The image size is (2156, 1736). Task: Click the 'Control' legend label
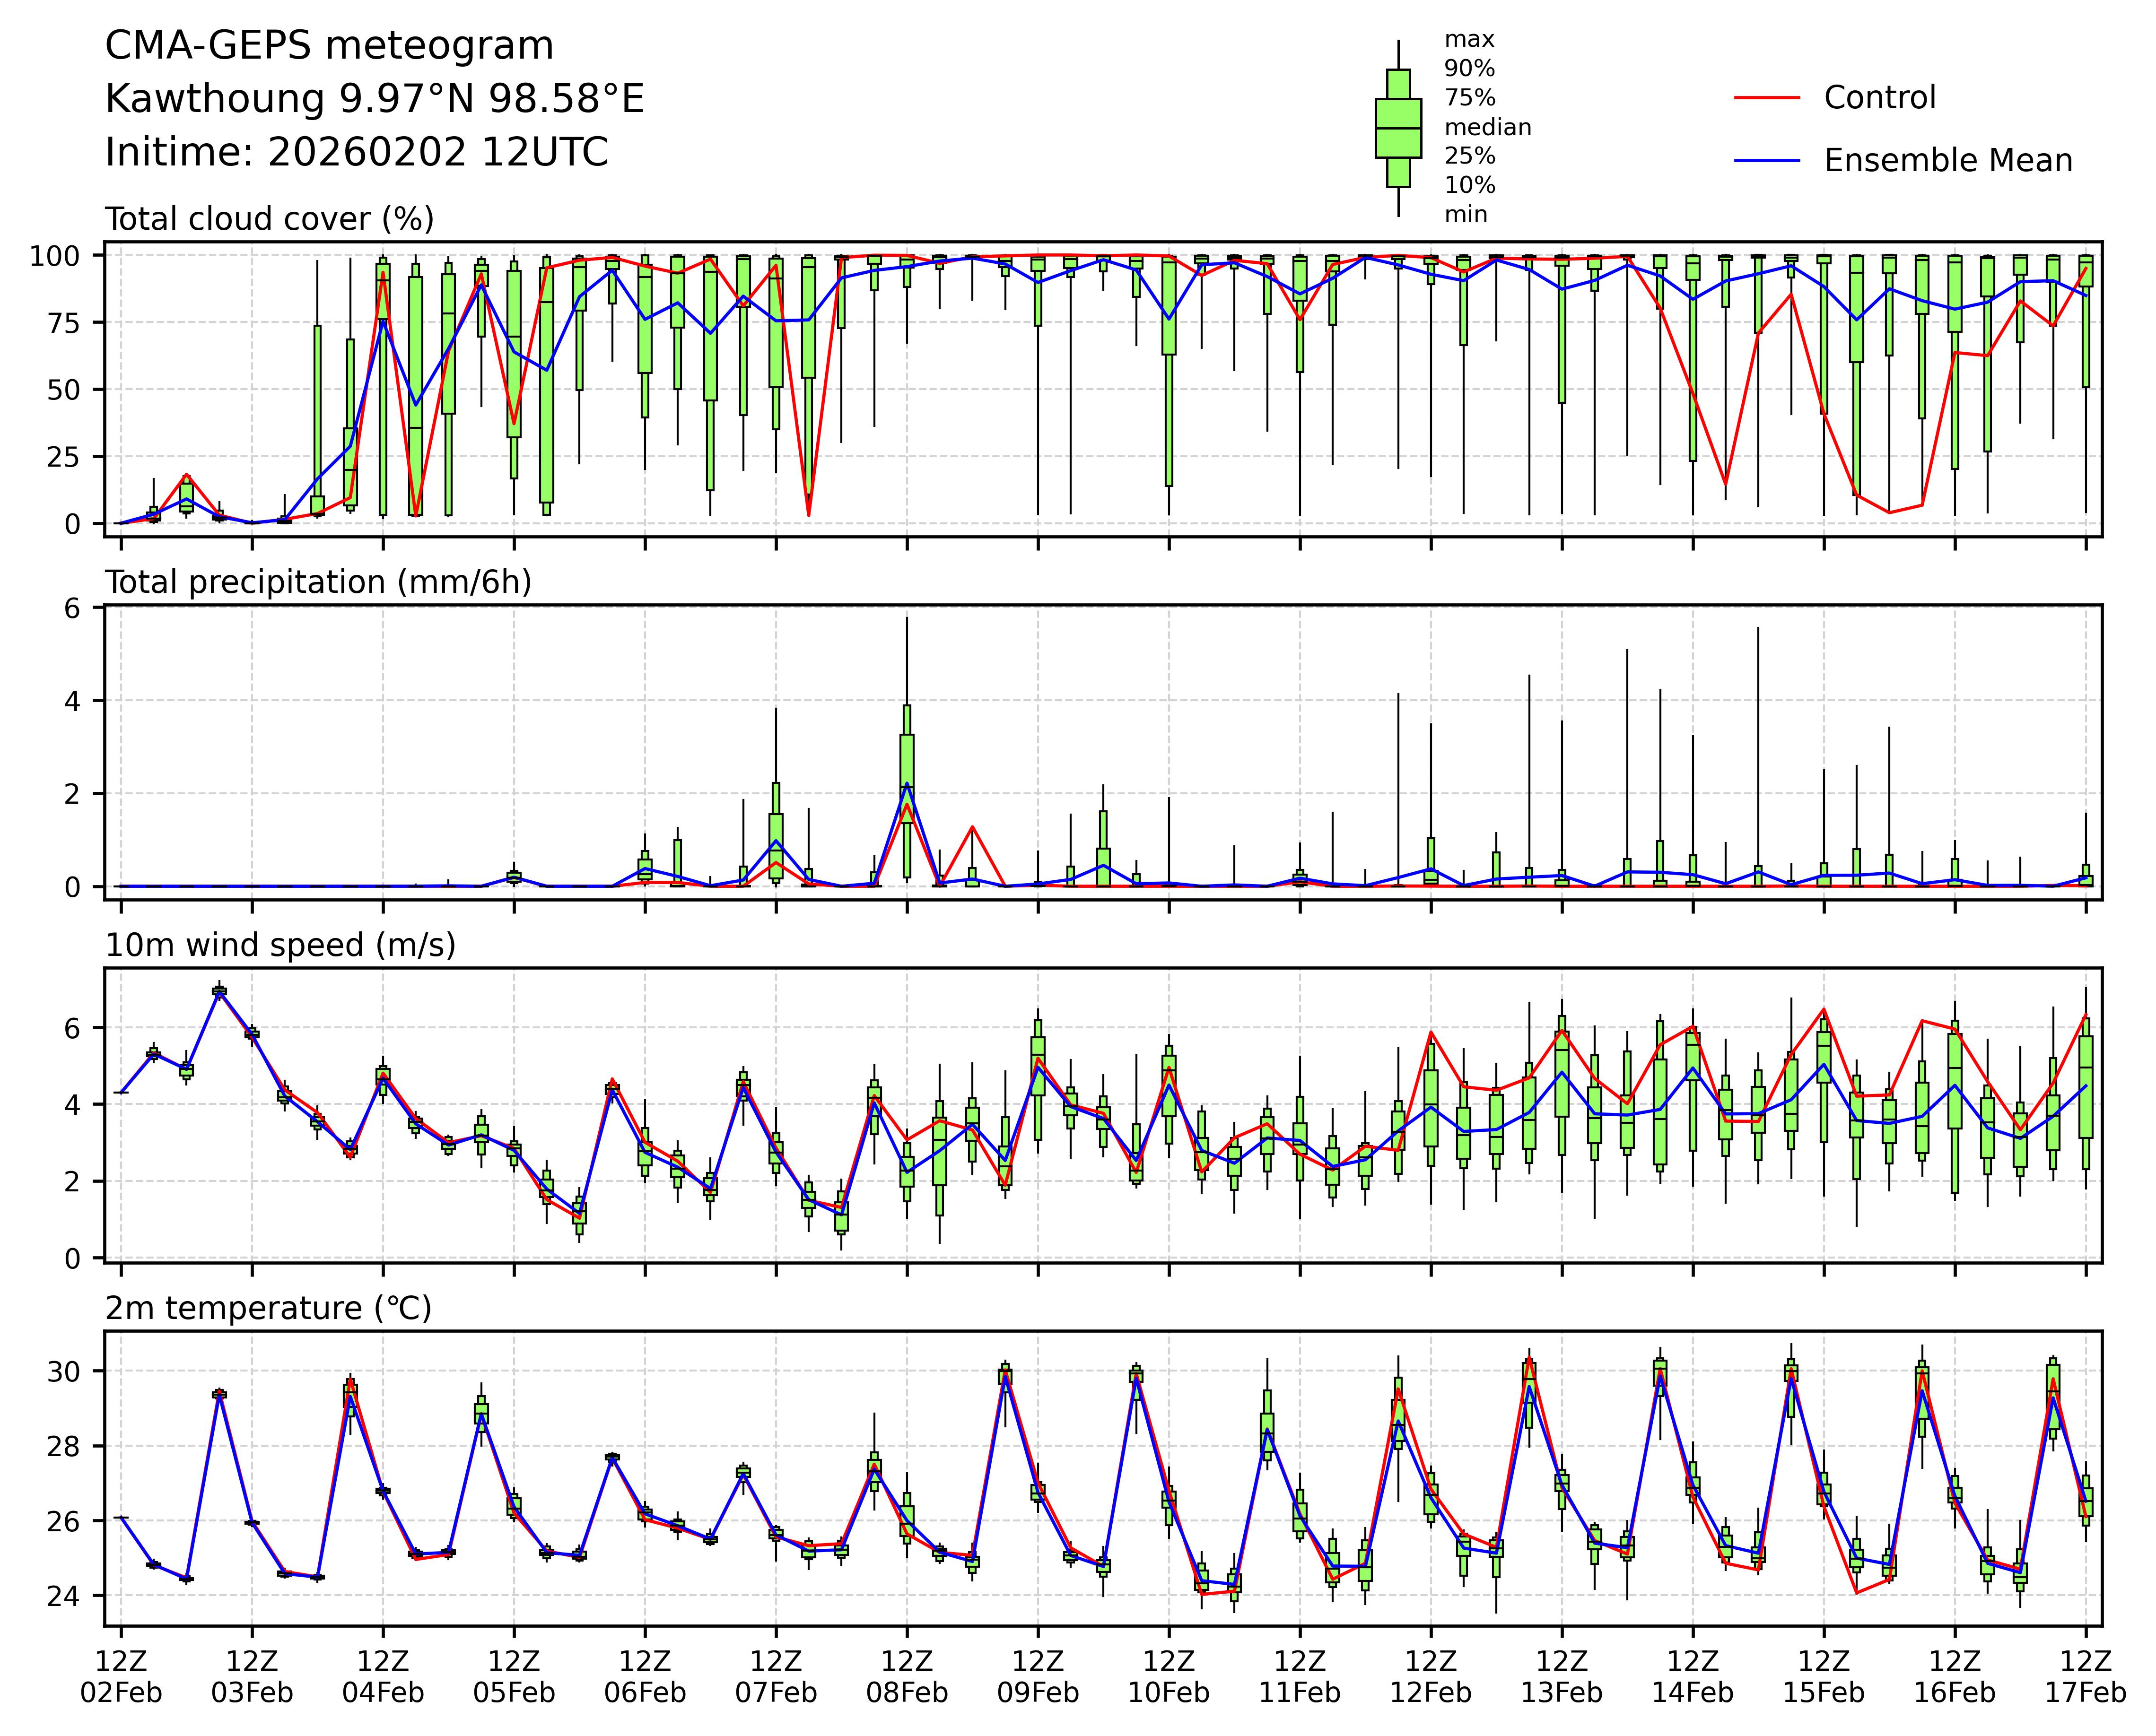pyautogui.click(x=1879, y=98)
